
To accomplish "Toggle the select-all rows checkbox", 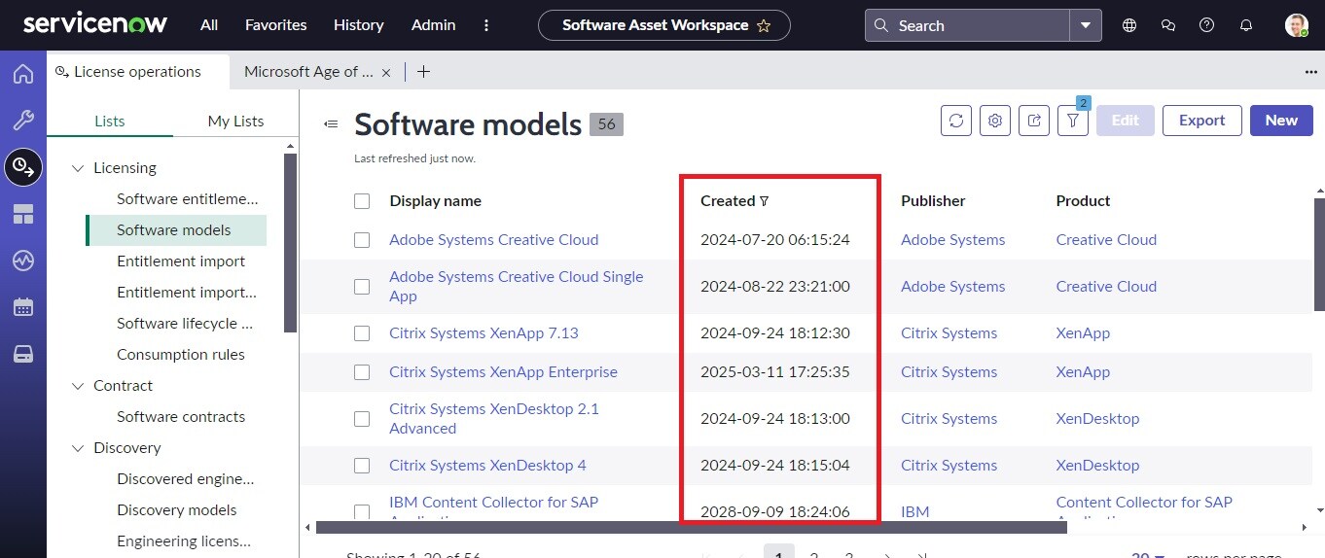I will point(362,201).
